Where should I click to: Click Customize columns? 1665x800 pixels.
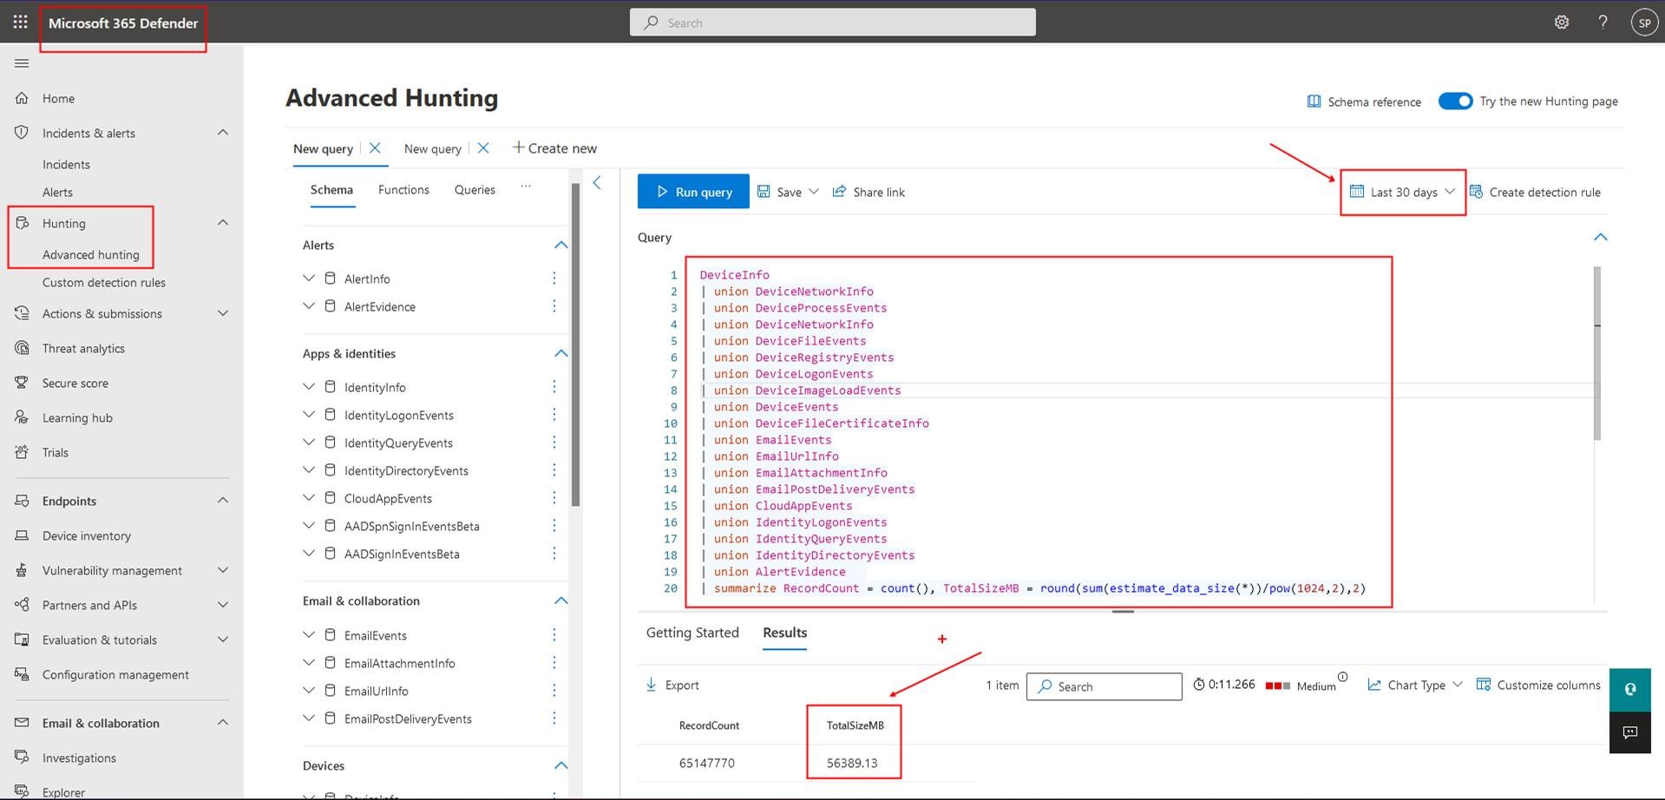[1538, 685]
